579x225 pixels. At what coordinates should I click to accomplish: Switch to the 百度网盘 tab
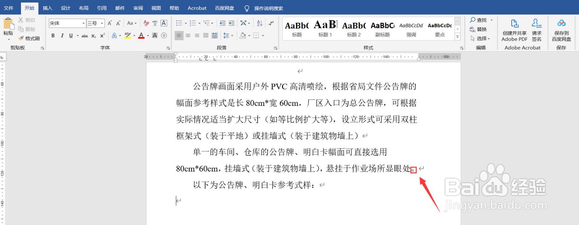(224, 8)
